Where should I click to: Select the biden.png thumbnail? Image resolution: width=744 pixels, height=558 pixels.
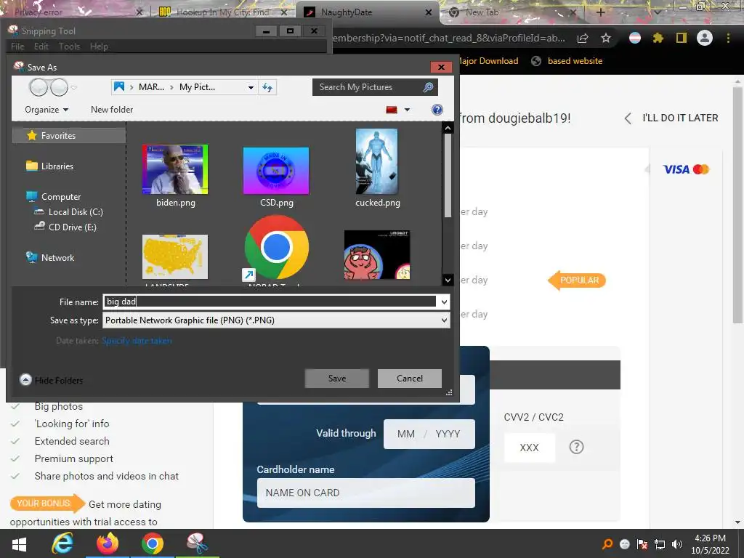point(175,170)
